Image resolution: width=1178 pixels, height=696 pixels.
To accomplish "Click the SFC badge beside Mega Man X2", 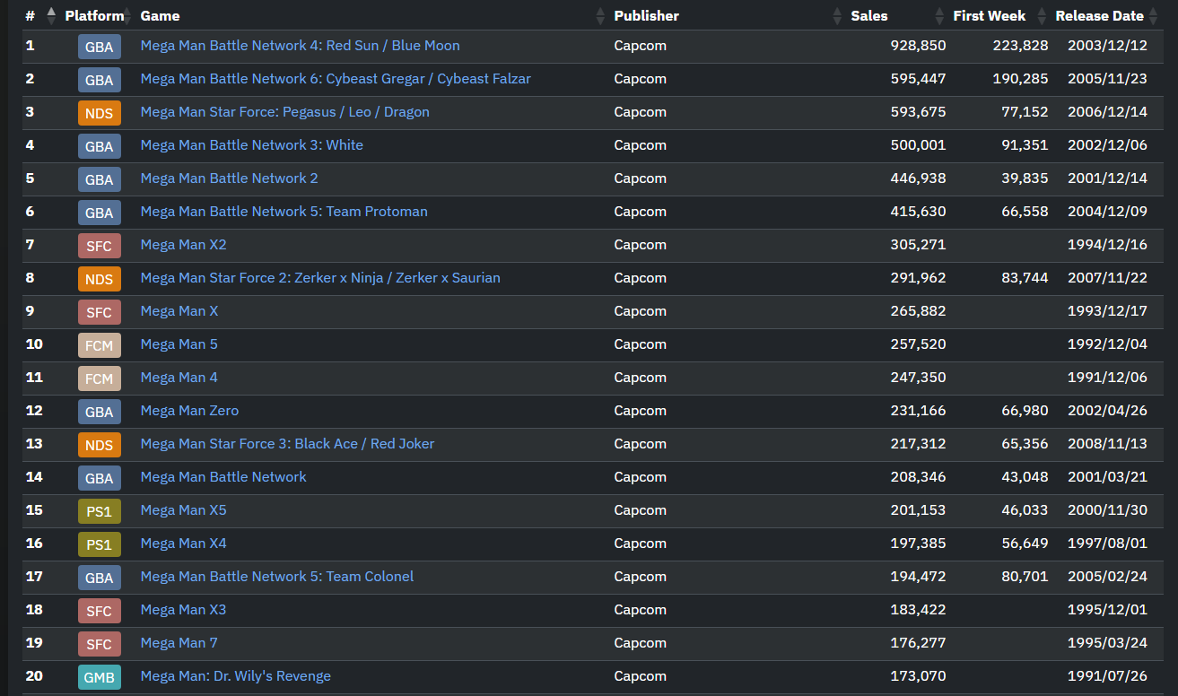I will click(100, 246).
